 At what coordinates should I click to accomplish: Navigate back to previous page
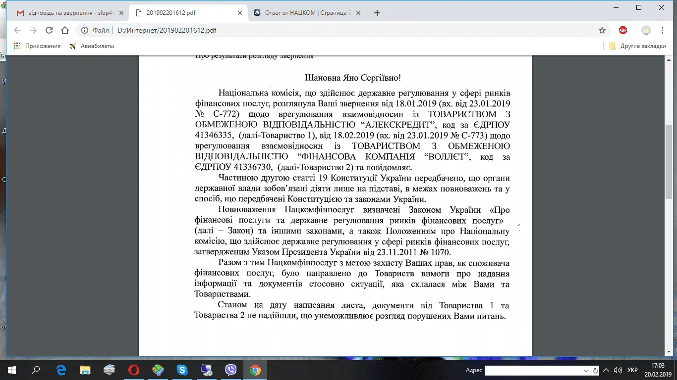[x=17, y=30]
